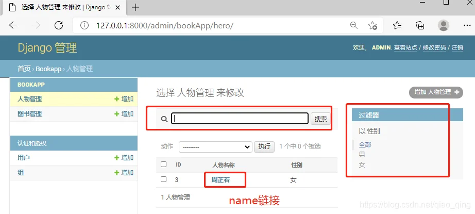Click the browser address bar URL
The image size is (475, 214).
point(164,25)
